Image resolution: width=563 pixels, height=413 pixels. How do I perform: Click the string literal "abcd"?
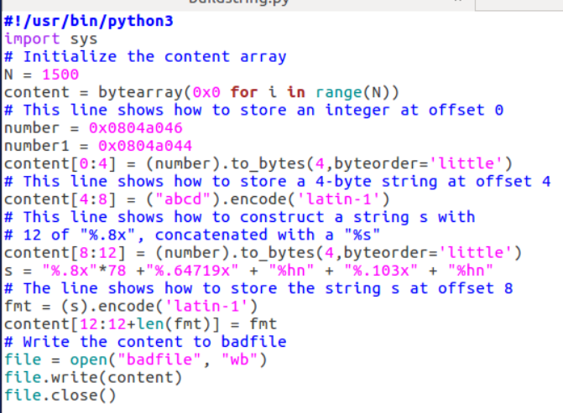[x=183, y=199]
